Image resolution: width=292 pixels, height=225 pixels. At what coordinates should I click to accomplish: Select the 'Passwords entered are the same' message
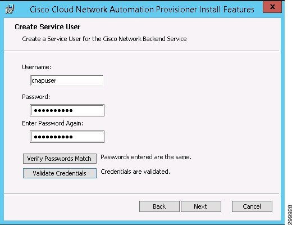[146, 157]
